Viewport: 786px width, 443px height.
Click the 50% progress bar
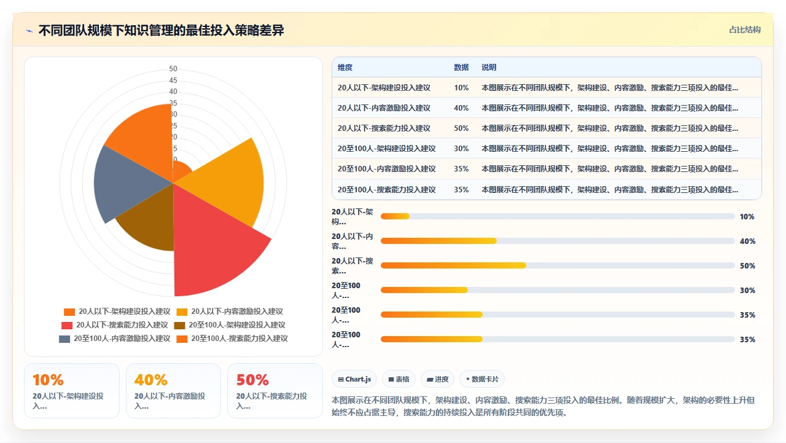(558, 265)
